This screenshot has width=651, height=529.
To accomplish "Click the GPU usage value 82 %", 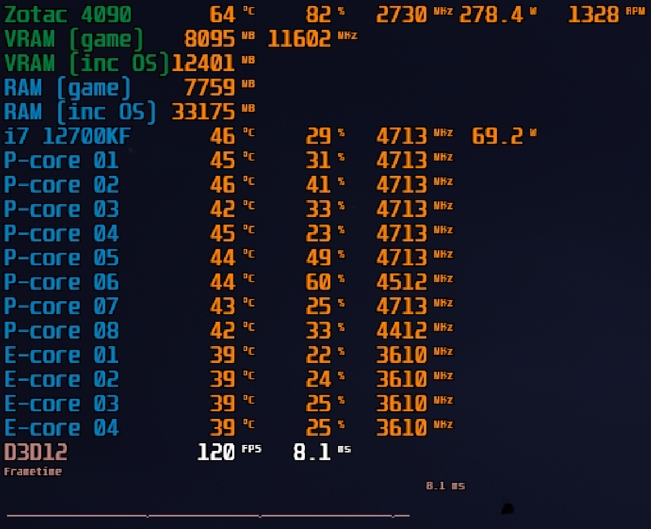I will point(318,15).
